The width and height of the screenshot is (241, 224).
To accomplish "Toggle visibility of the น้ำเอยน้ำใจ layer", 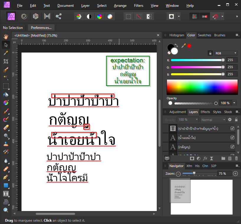I will click(x=232, y=138).
